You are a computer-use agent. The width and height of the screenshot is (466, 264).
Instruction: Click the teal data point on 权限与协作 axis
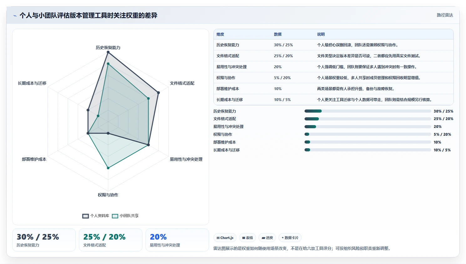[108, 168]
